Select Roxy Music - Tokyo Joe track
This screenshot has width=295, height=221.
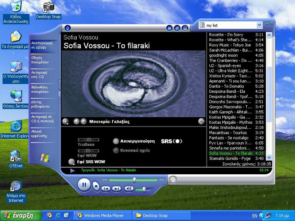(x=236, y=45)
